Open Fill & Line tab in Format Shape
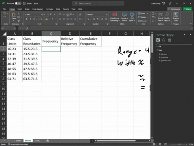This screenshot has width=194, height=146. point(158,40)
